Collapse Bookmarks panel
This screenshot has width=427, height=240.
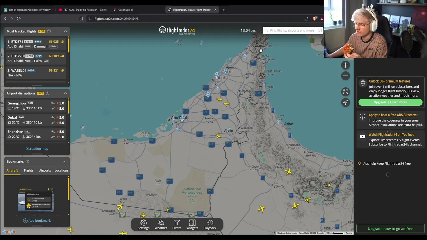pyautogui.click(x=65, y=162)
